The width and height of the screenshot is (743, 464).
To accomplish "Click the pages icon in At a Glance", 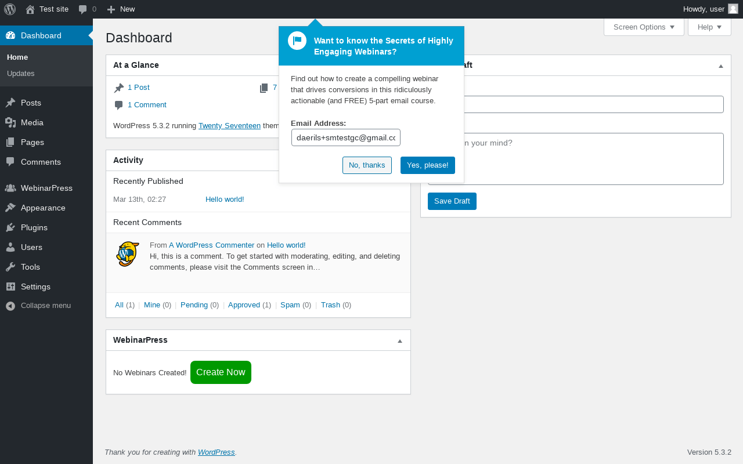I will (264, 88).
